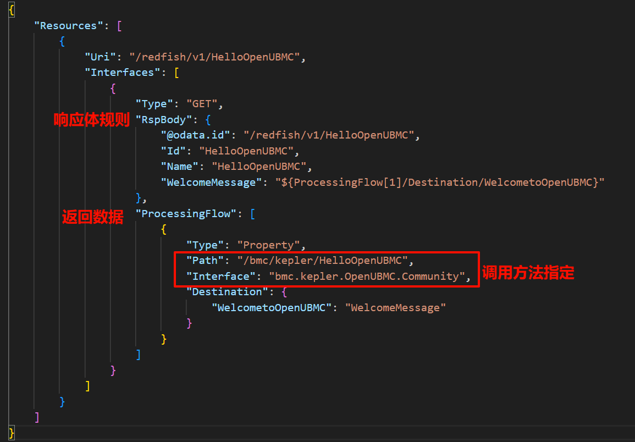Image resolution: width=635 pixels, height=442 pixels.
Task: Click the "Property" type value
Action: click(270, 245)
